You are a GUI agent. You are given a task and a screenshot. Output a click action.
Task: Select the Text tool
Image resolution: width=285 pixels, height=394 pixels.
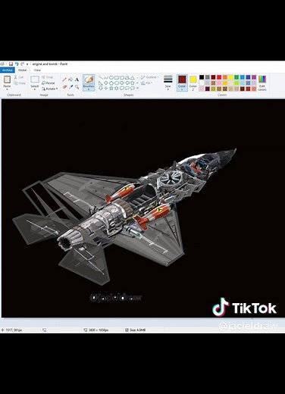(x=77, y=80)
